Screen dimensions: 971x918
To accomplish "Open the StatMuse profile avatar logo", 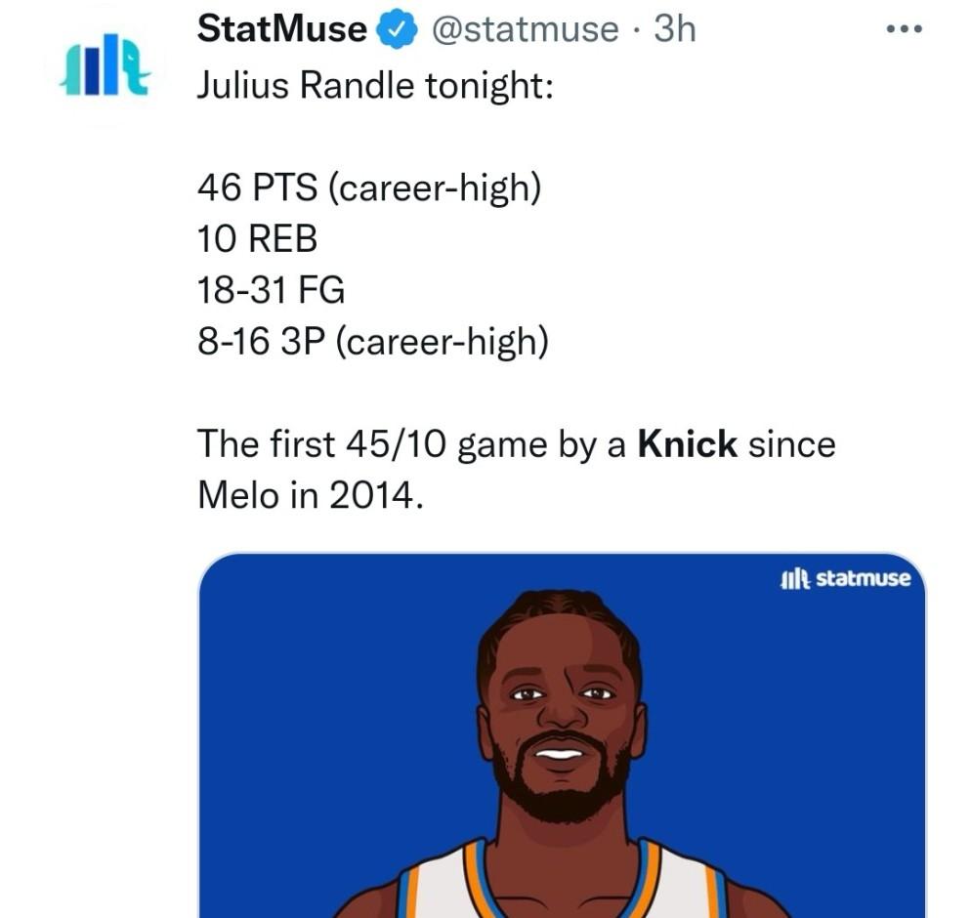I will [x=106, y=65].
